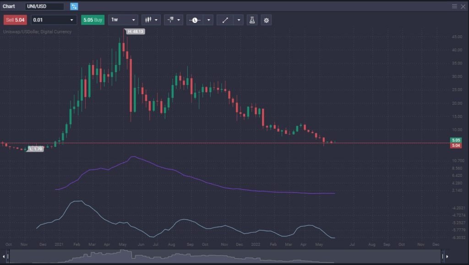Click the left scroll arrow of the timeline
The image size is (469, 265).
tap(3, 256)
